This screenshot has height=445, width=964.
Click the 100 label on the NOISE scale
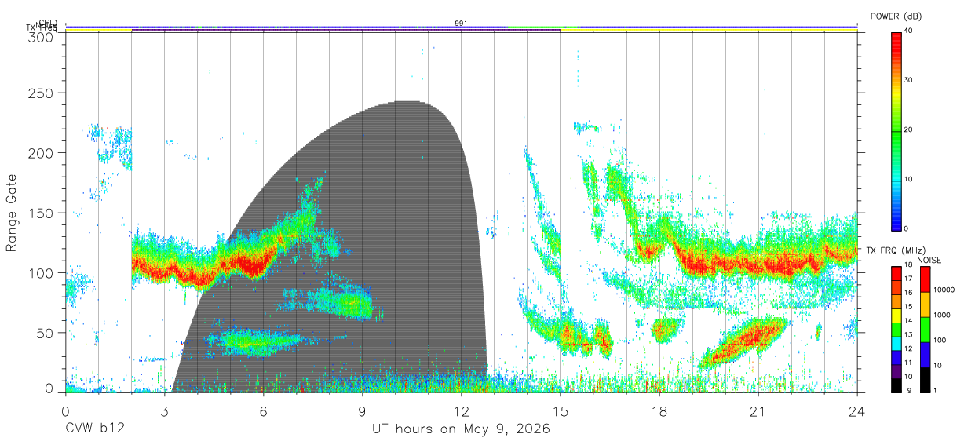coord(940,340)
